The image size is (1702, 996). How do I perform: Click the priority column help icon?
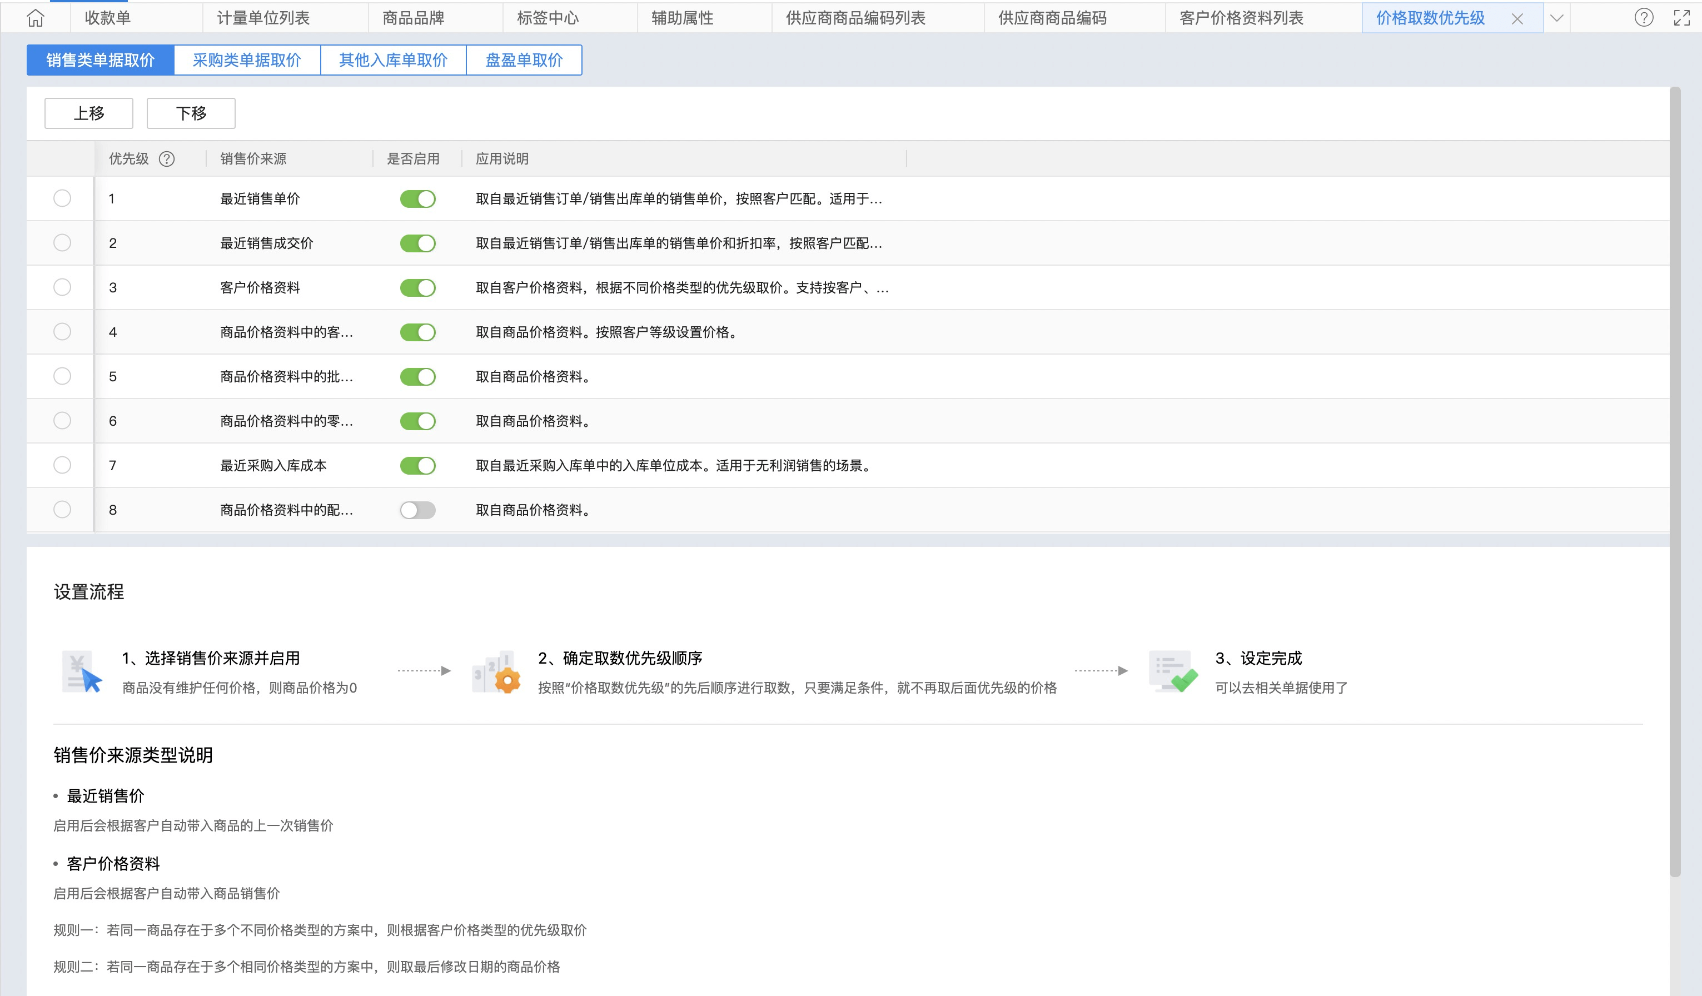click(x=166, y=159)
